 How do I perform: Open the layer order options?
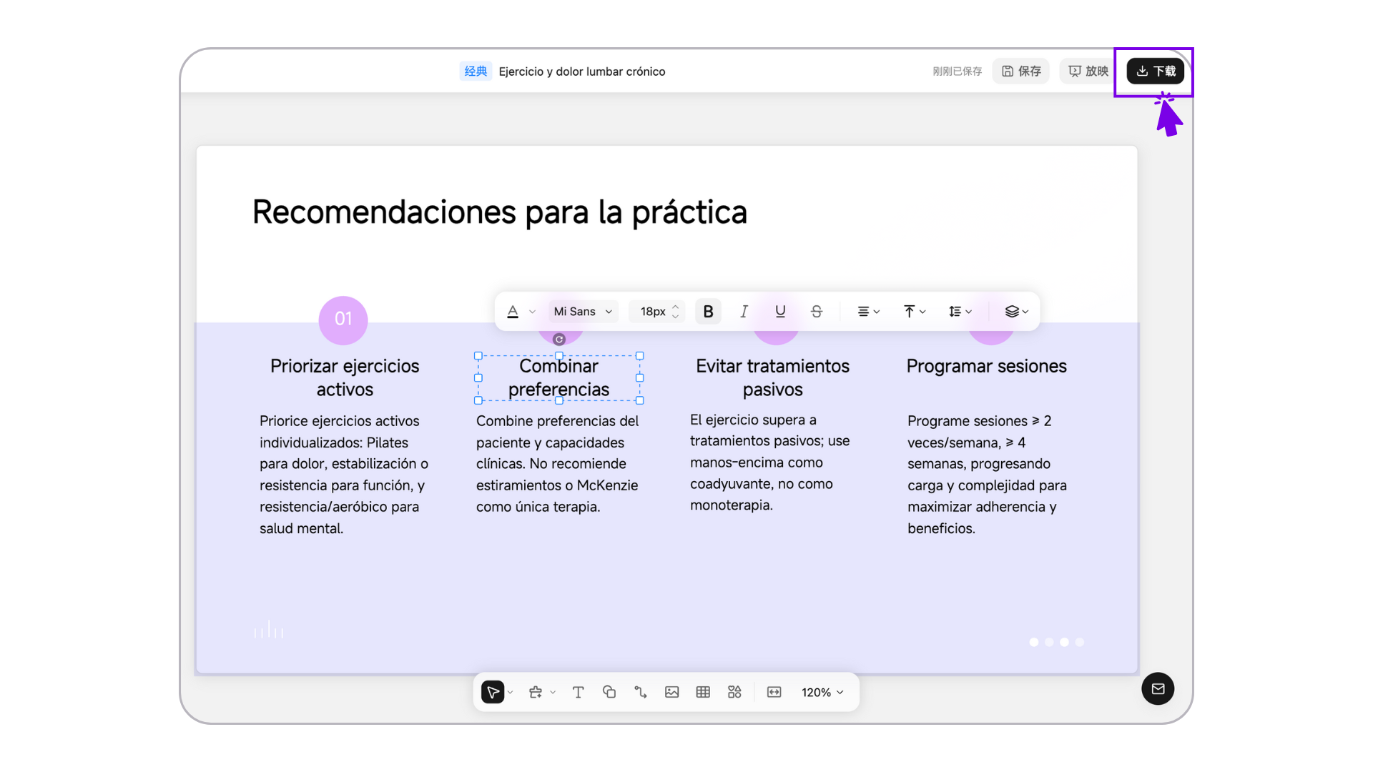pyautogui.click(x=1016, y=312)
